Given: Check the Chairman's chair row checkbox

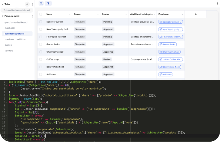Looking at the screenshot, I should (41, 52).
